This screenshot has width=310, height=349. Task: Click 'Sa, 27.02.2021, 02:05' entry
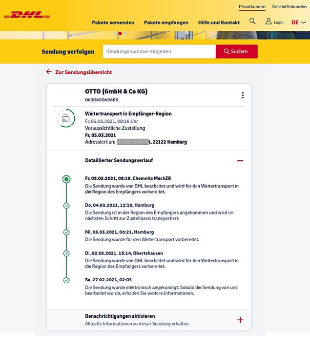[108, 280]
